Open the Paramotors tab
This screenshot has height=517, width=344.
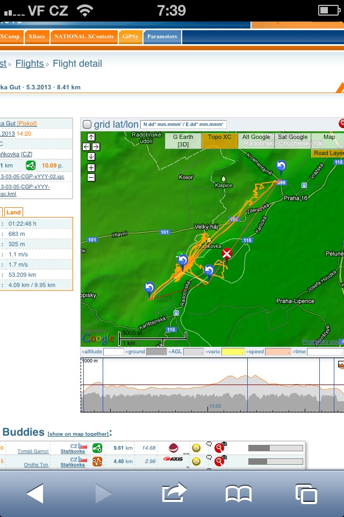click(x=162, y=37)
